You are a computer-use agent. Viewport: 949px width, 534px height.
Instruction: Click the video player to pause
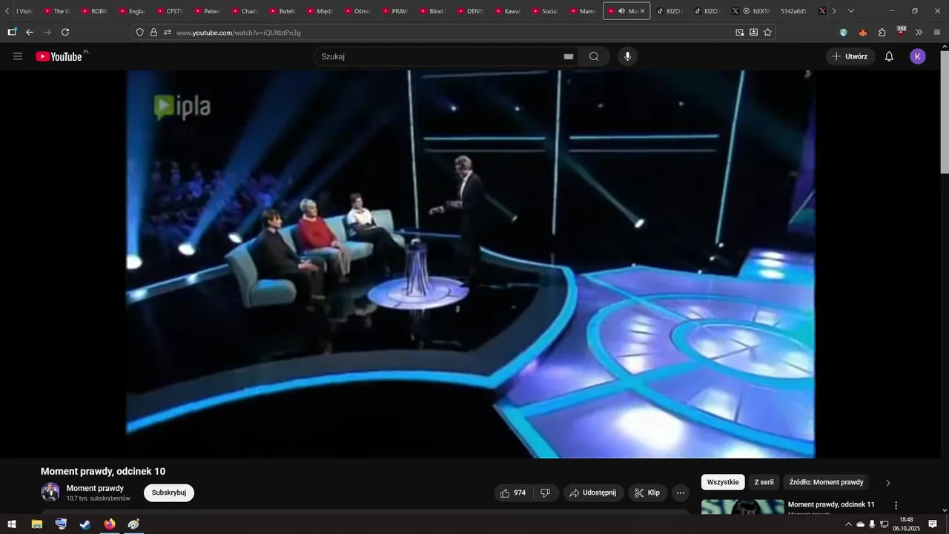[470, 264]
